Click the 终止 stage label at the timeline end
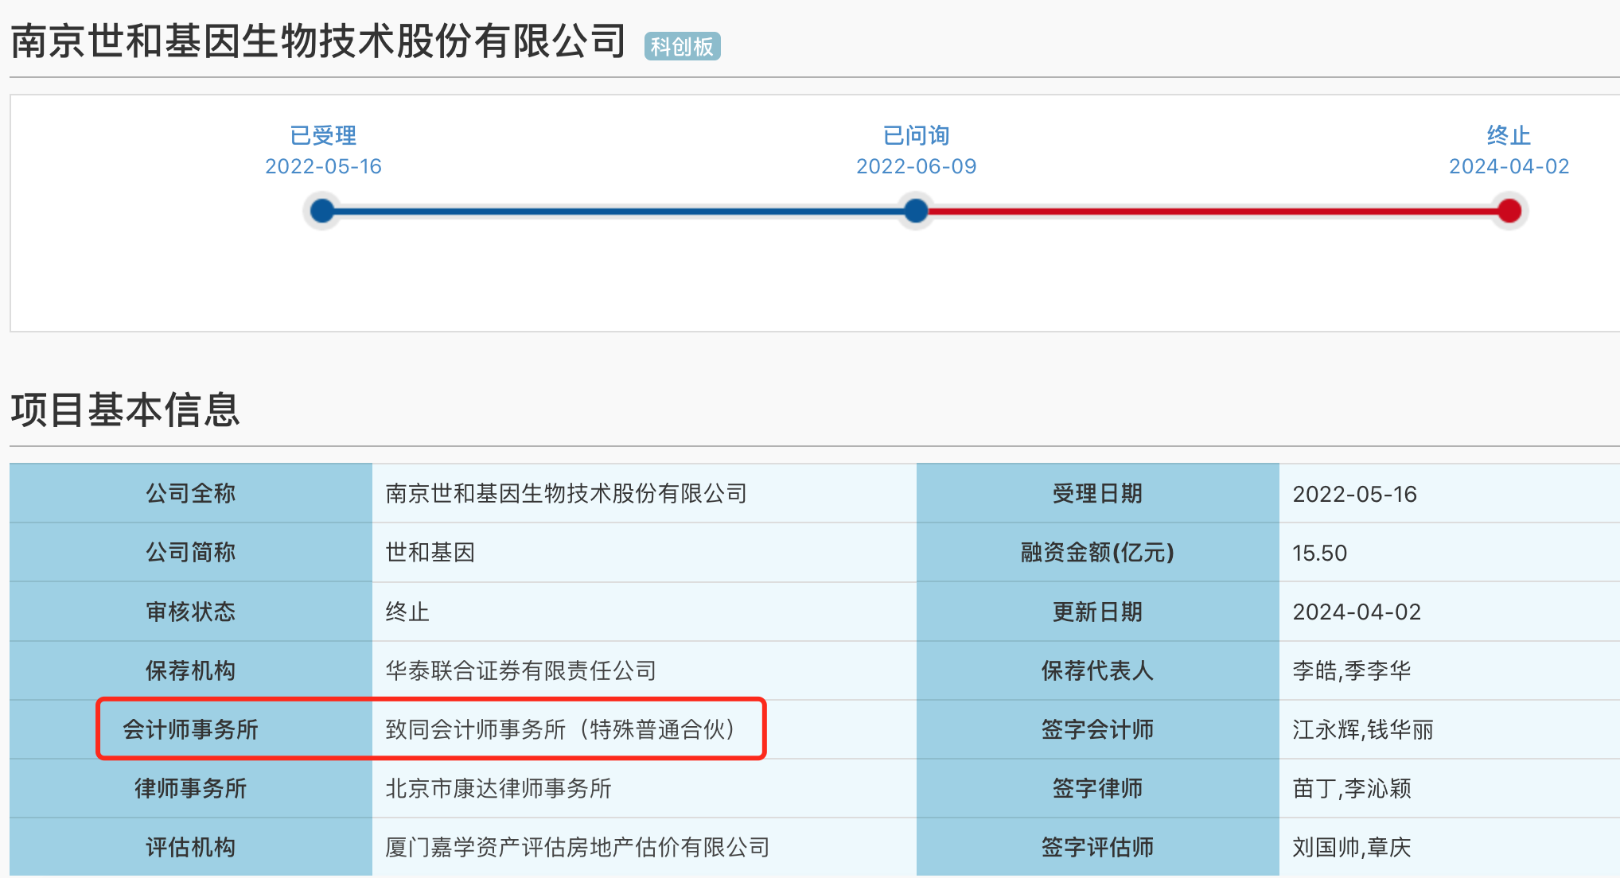 [1509, 135]
